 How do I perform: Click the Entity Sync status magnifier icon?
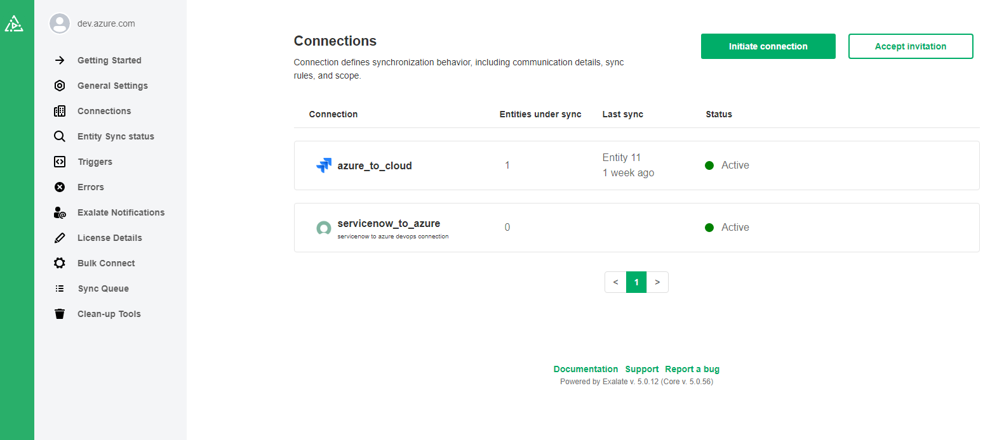(60, 136)
